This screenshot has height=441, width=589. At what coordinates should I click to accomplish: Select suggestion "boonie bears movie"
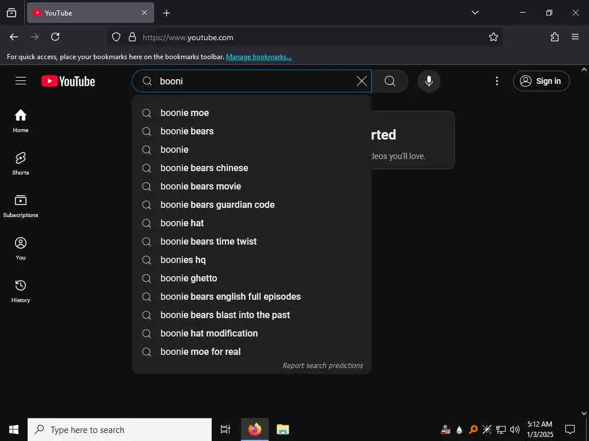[x=252, y=187]
